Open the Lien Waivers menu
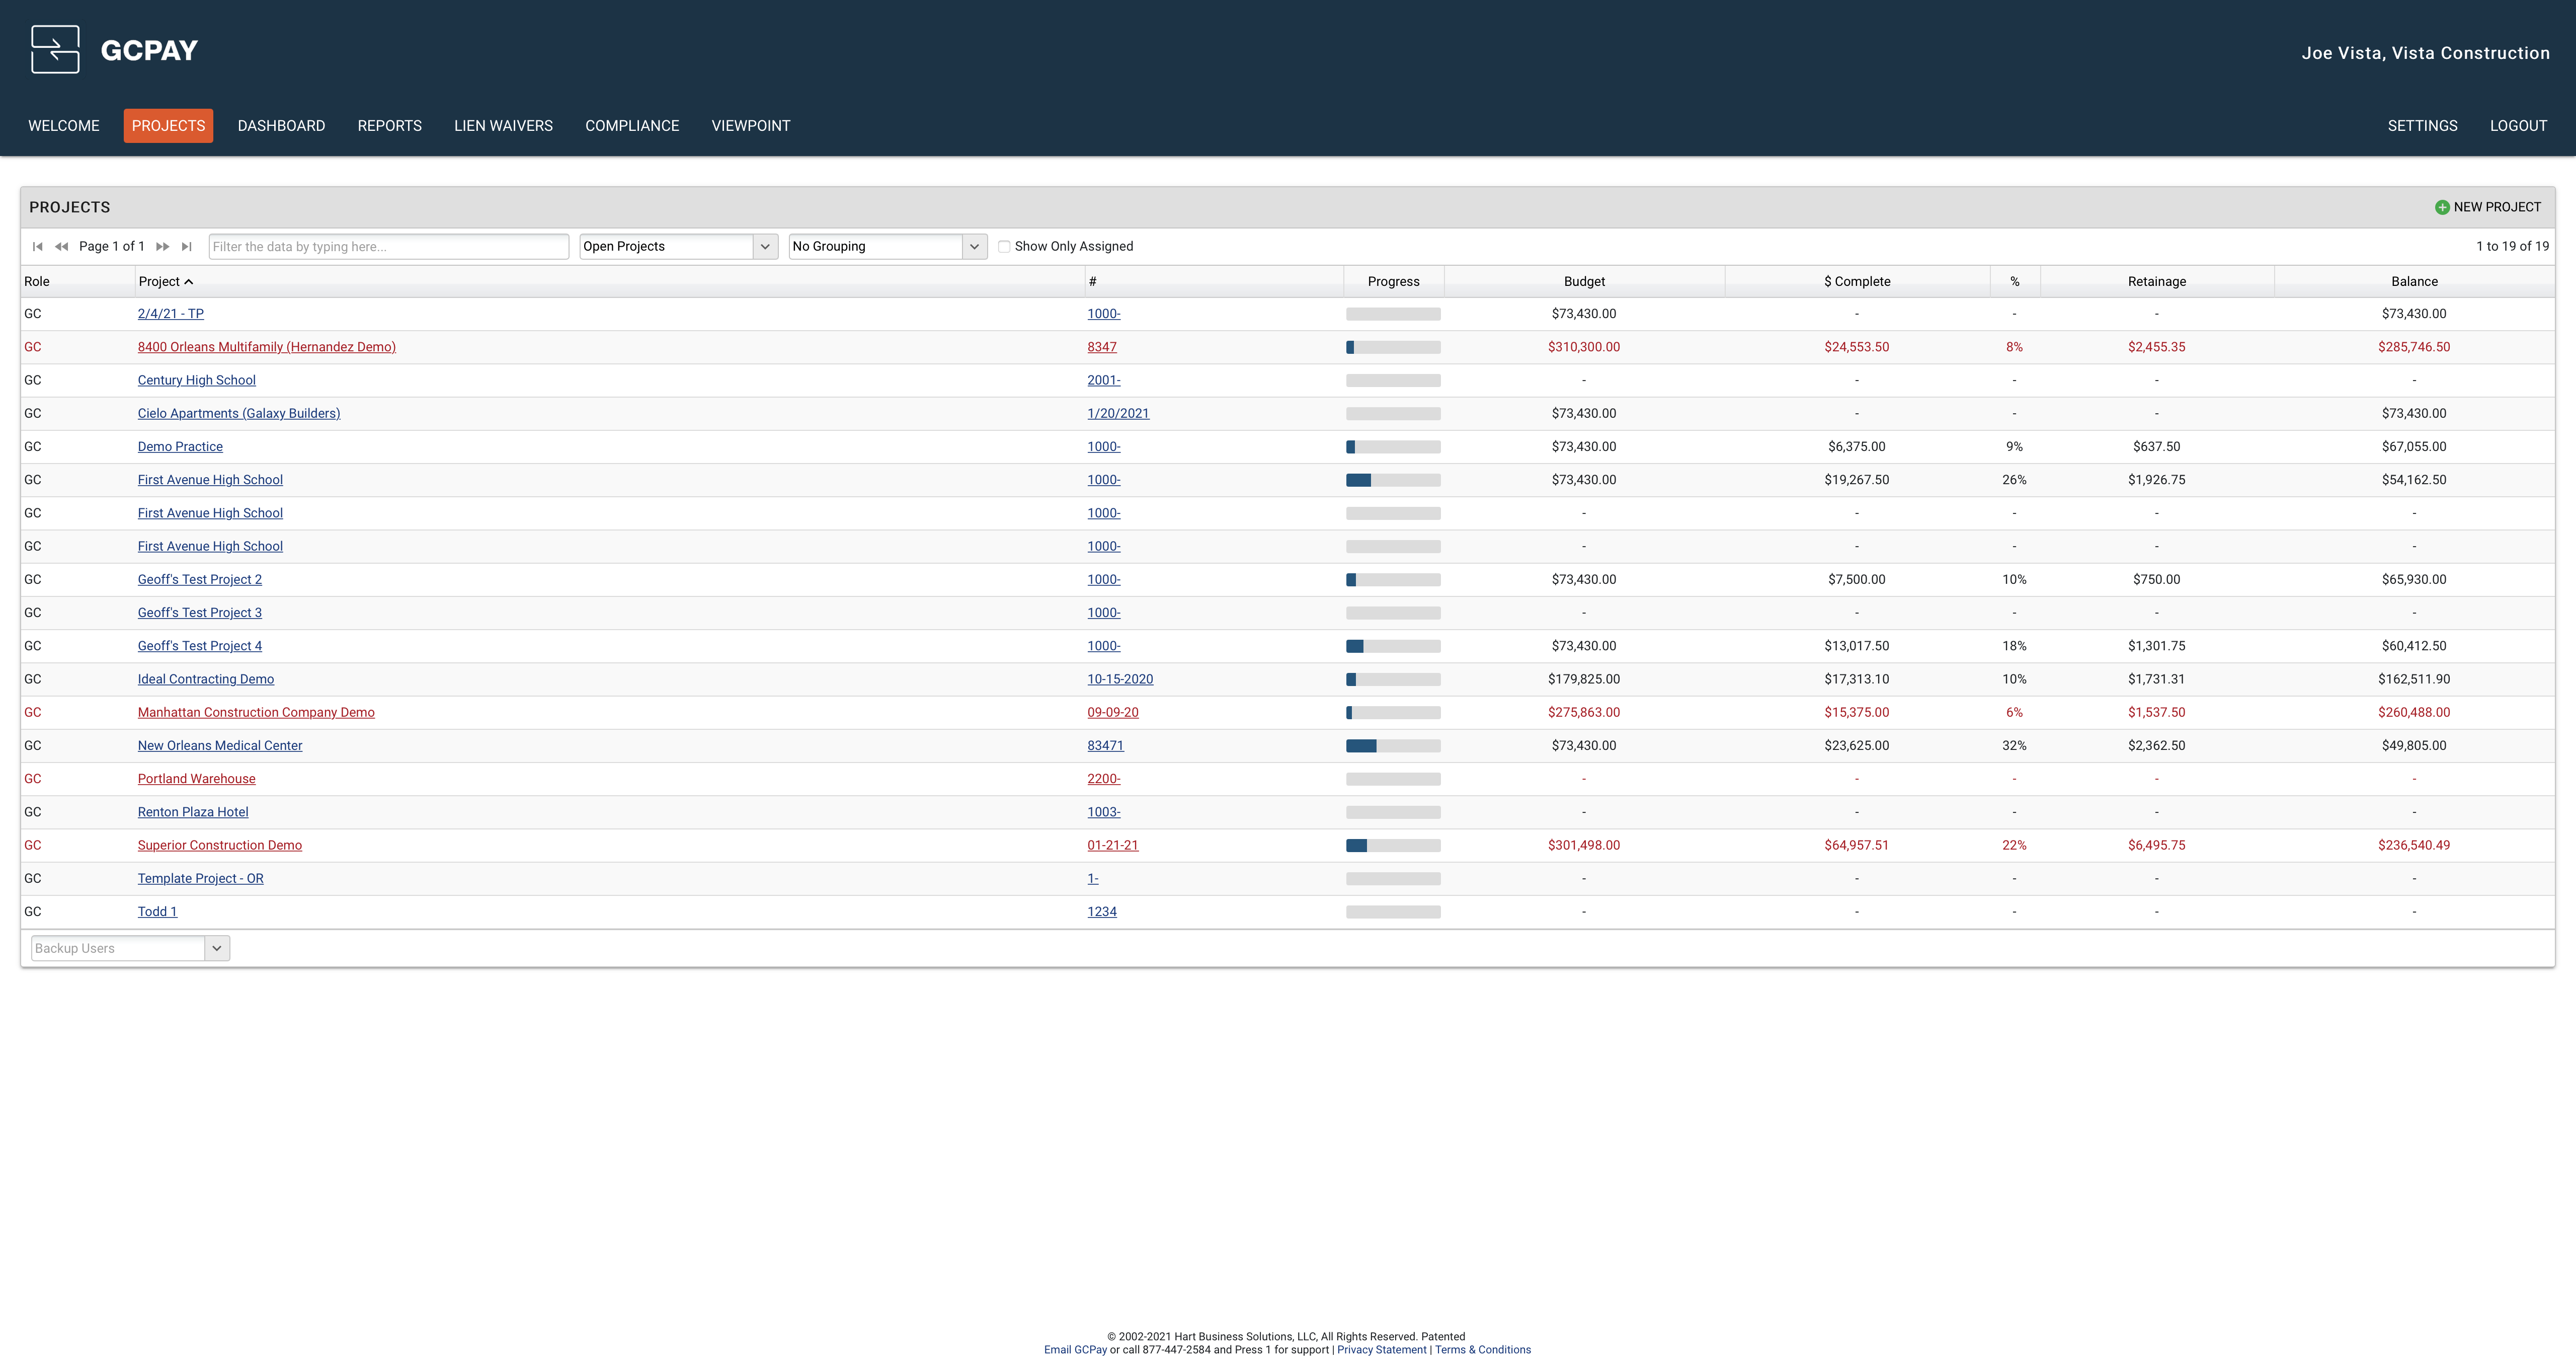Image resolution: width=2576 pixels, height=1368 pixels. (x=503, y=126)
